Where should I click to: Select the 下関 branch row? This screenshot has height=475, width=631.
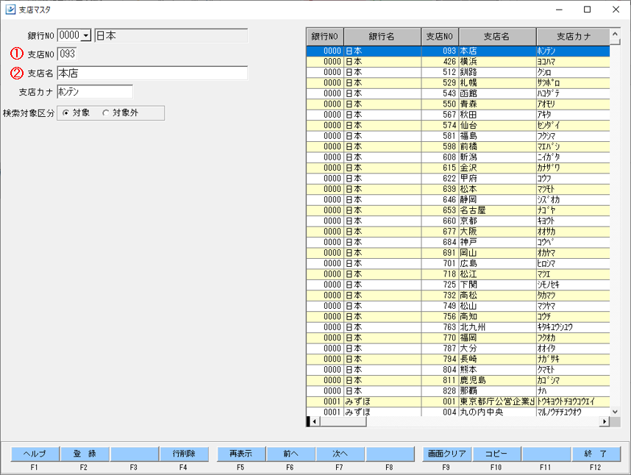pos(458,285)
